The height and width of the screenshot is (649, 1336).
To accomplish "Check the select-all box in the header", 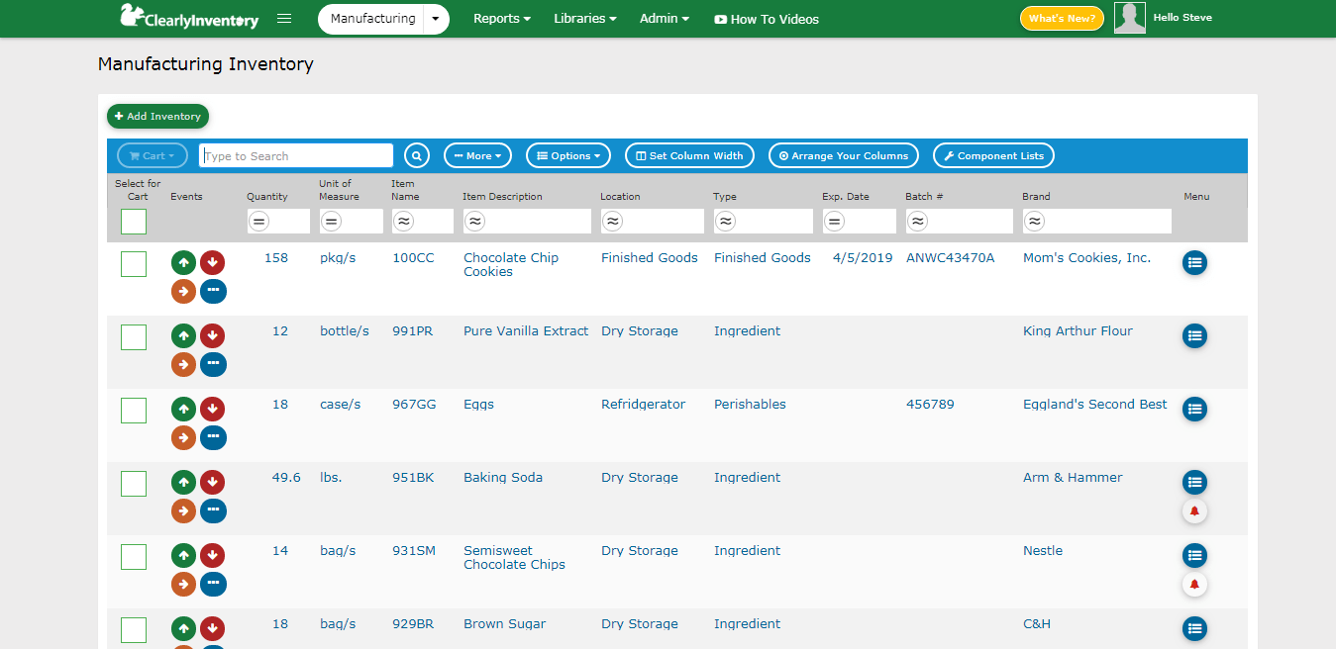I will tap(133, 222).
